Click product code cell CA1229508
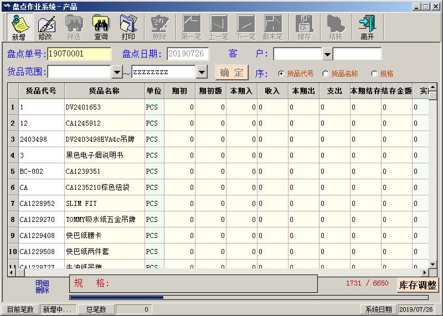The height and width of the screenshot is (316, 443). pos(42,251)
